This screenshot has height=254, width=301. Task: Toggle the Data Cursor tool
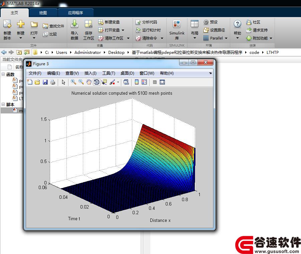pyautogui.click(x=104, y=82)
